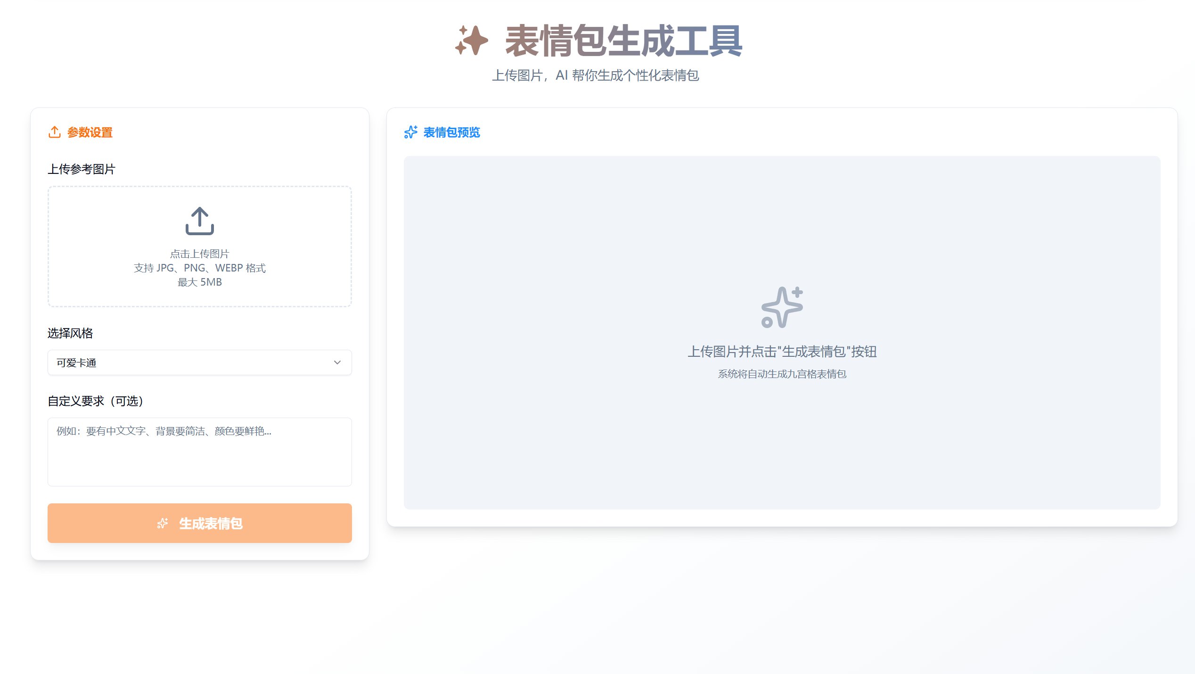
Task: Click the upload icon next to 参数设置 heading
Action: 55,132
